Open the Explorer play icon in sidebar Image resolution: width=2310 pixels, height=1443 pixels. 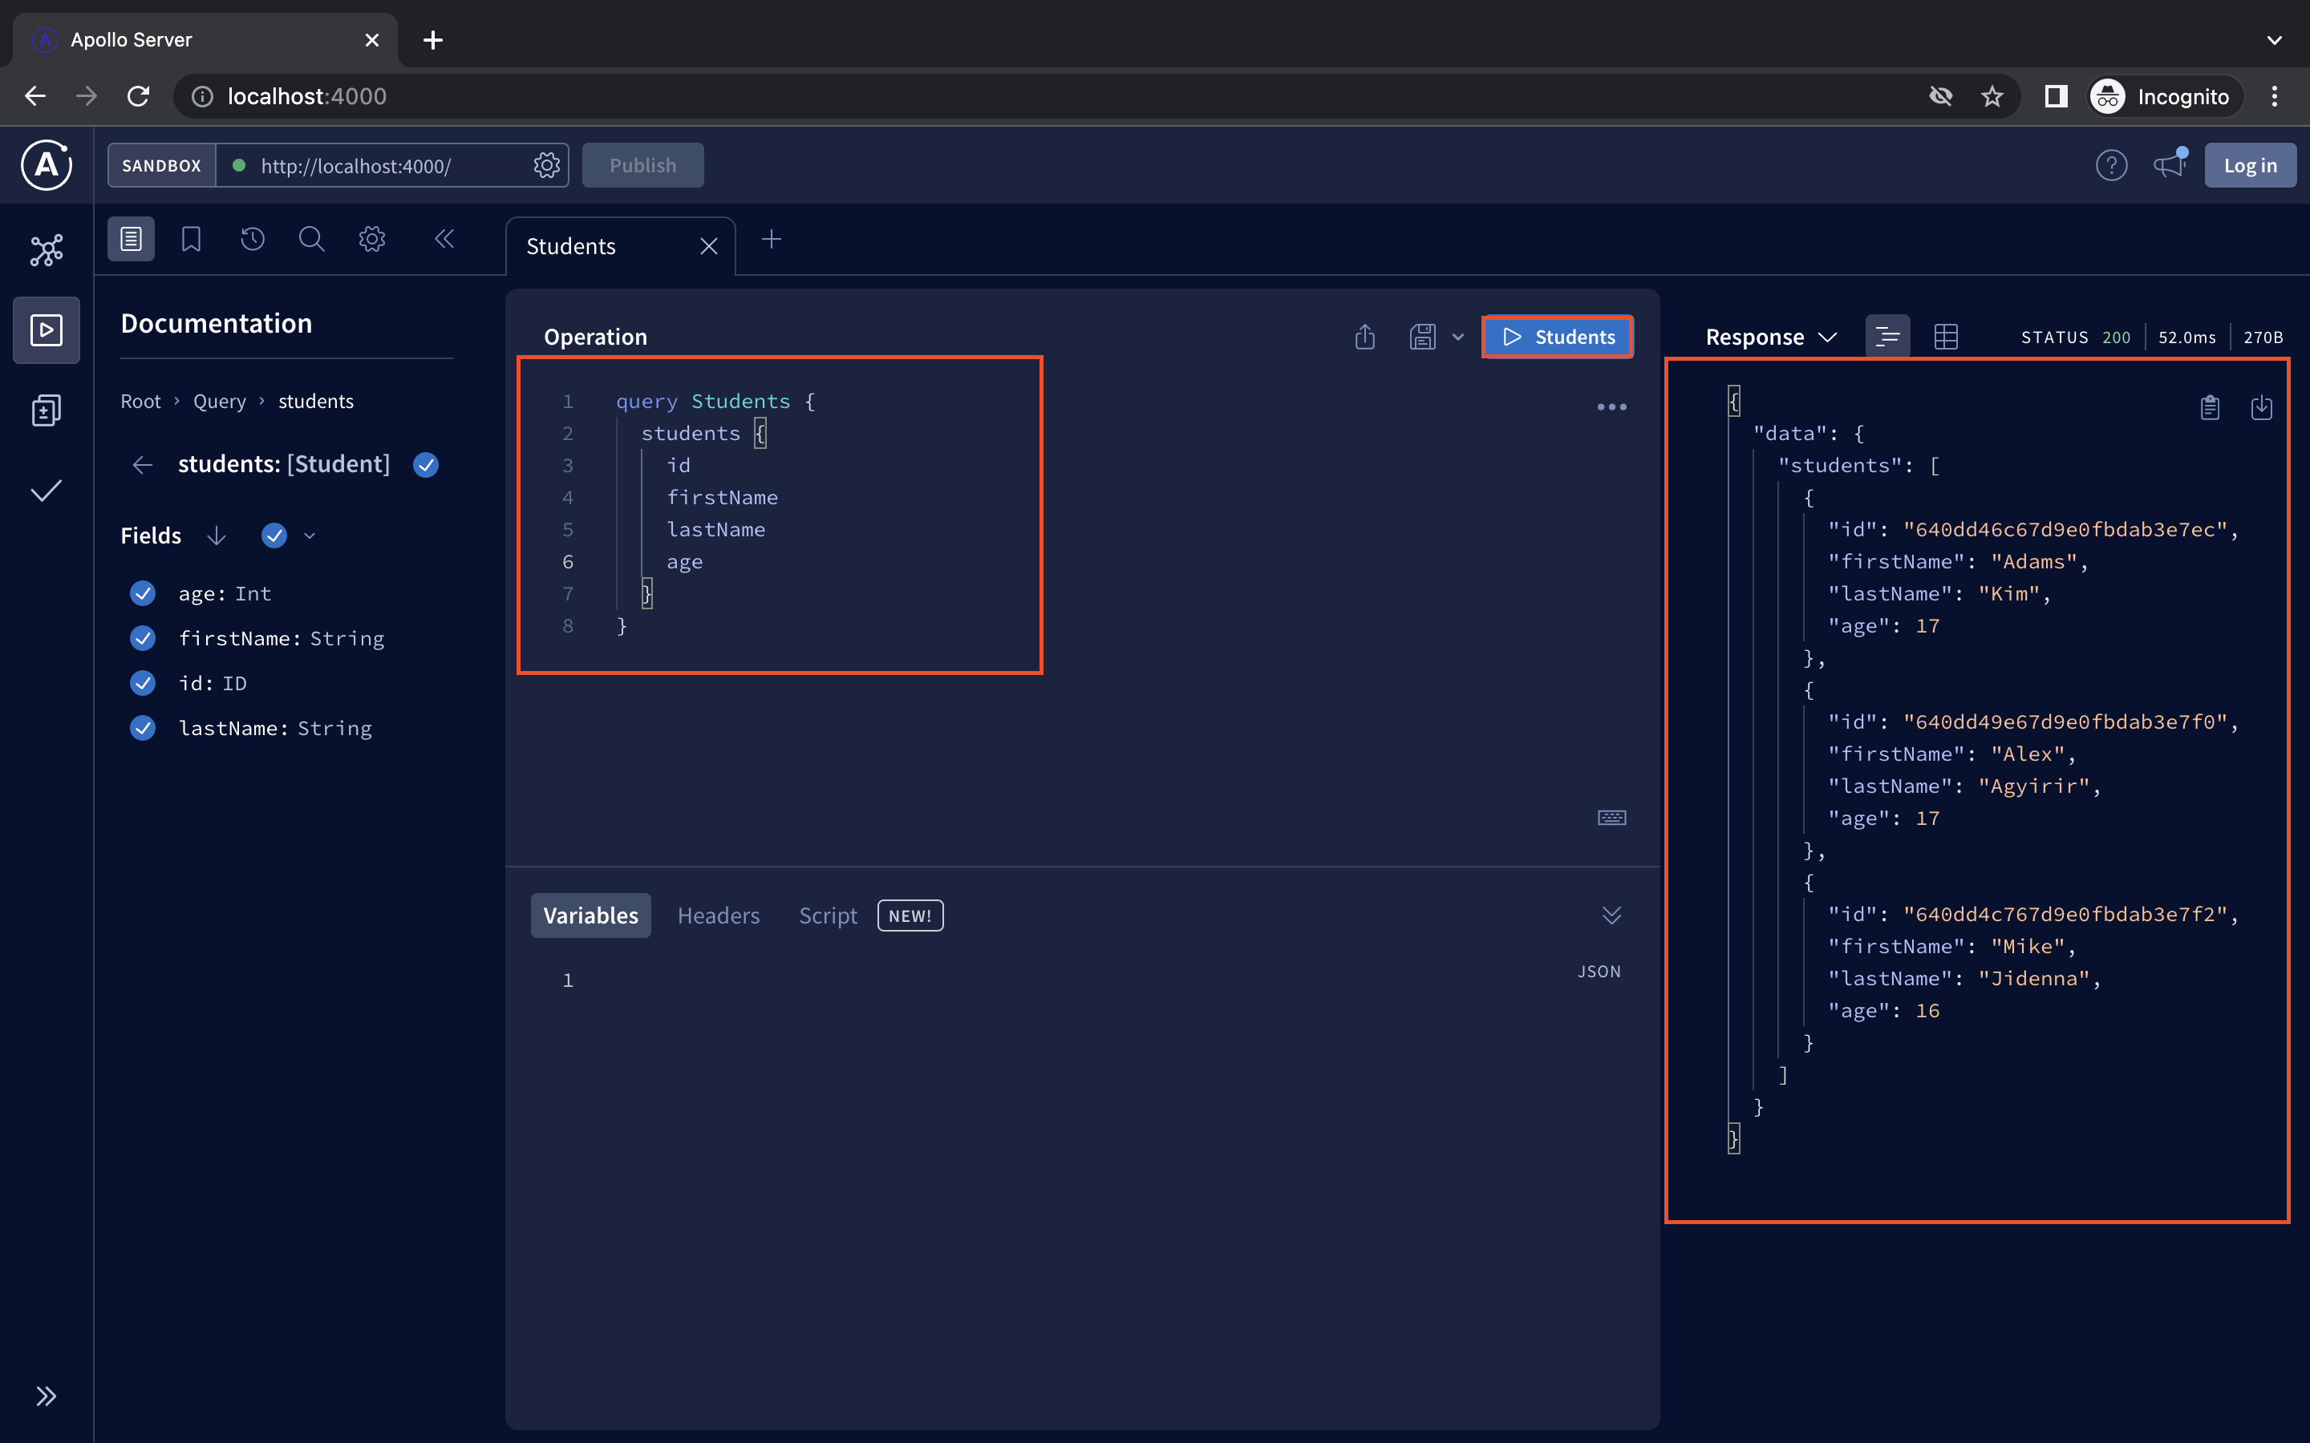pos(46,330)
